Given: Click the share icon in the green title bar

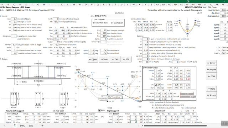Looking at the screenshot, I should (188, 1).
